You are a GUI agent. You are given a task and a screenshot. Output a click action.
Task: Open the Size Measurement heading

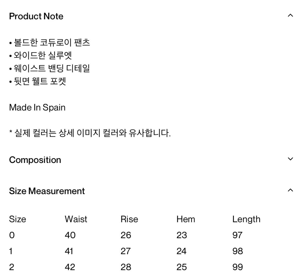47,191
